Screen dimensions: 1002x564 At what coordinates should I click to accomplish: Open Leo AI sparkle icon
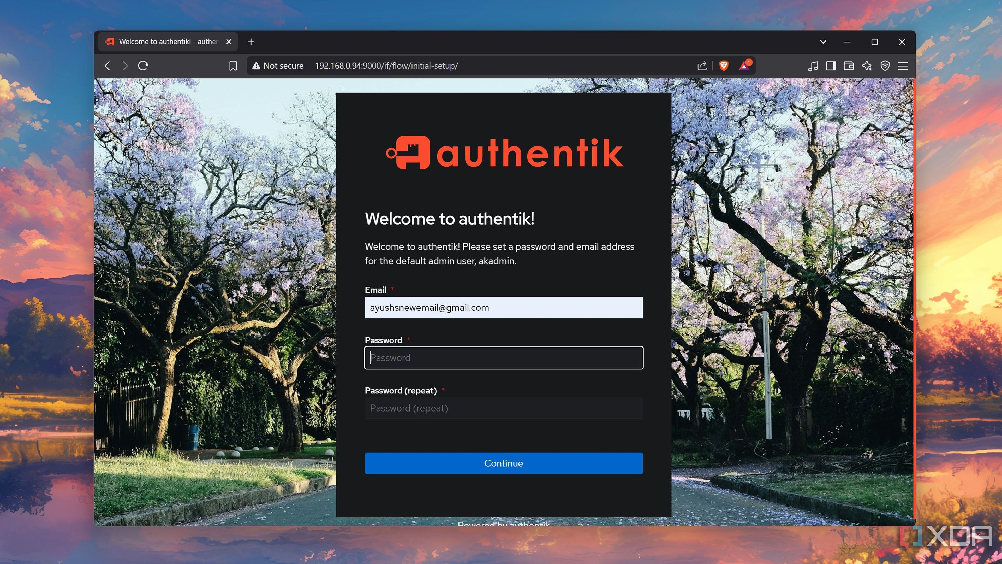click(x=867, y=66)
